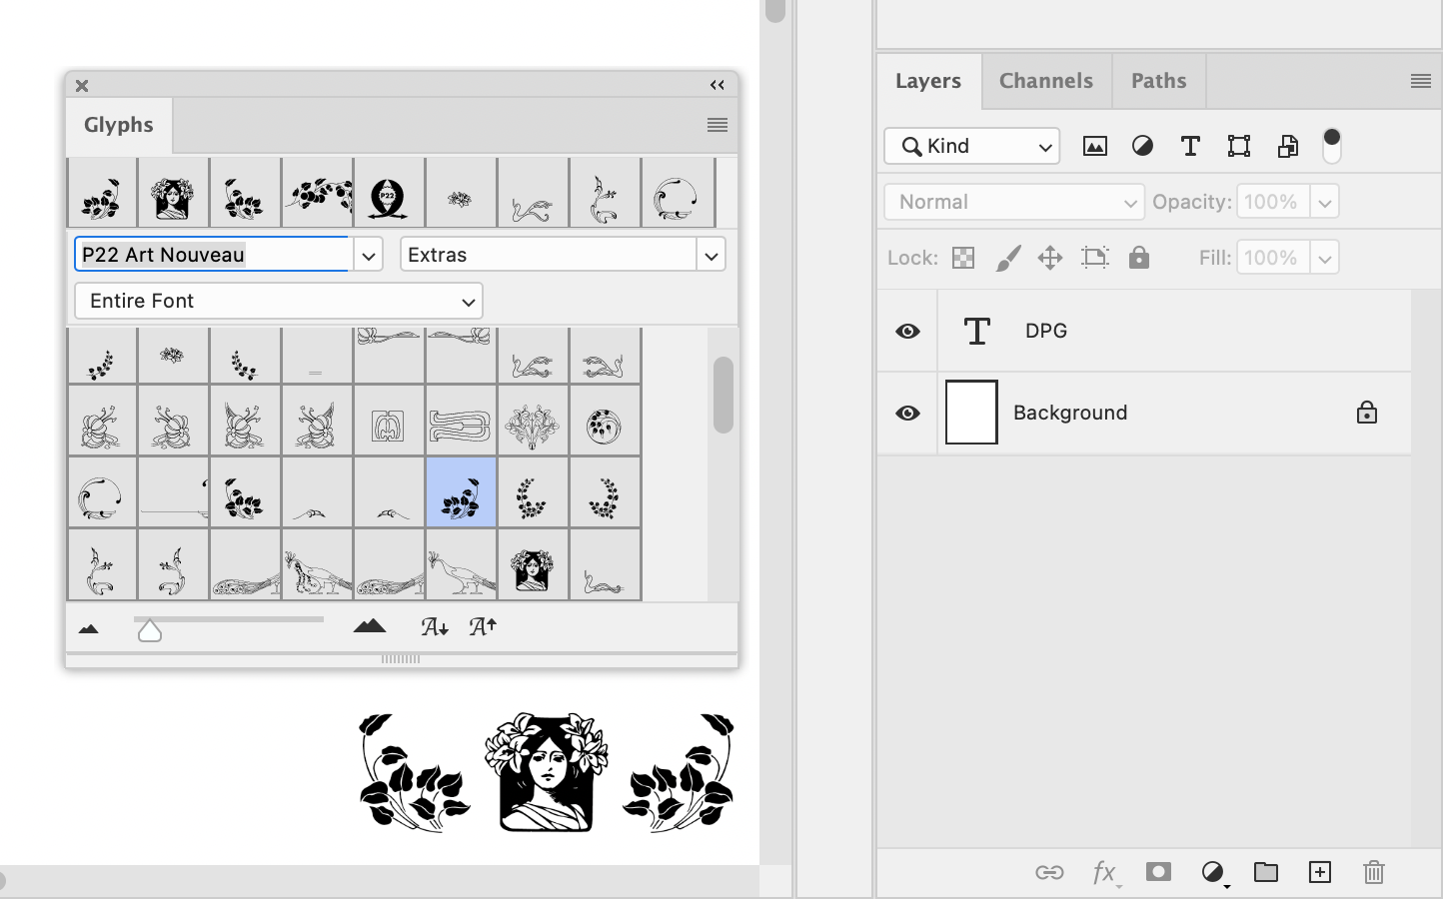Pick the first peacock glyph in bottom row
The image size is (1443, 899).
pyautogui.click(x=245, y=565)
